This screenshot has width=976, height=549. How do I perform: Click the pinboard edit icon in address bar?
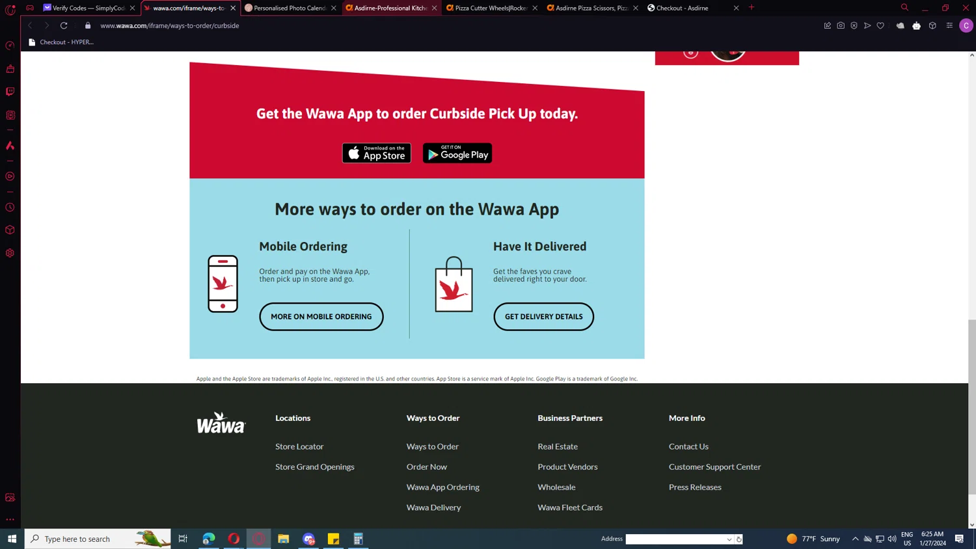[828, 25]
